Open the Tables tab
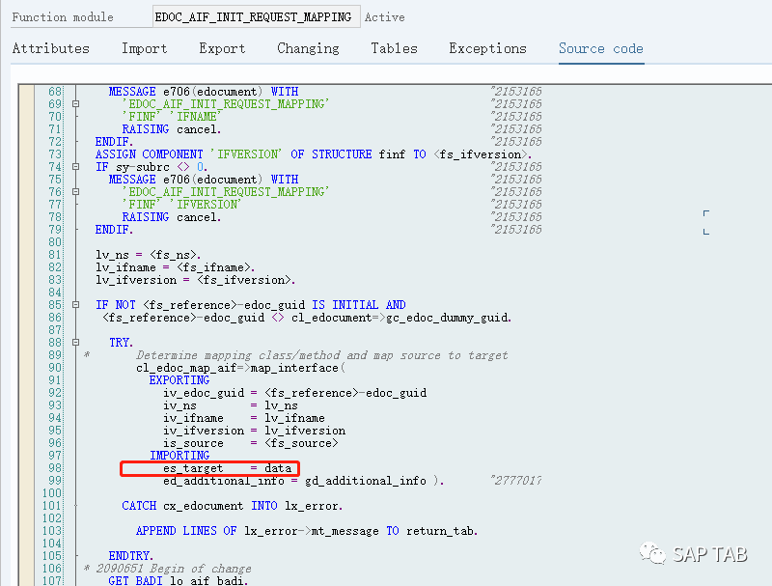This screenshot has width=772, height=586. tap(394, 48)
